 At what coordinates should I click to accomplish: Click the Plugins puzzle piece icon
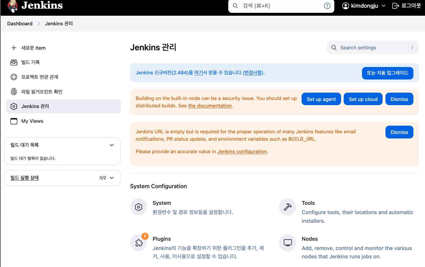click(x=139, y=243)
